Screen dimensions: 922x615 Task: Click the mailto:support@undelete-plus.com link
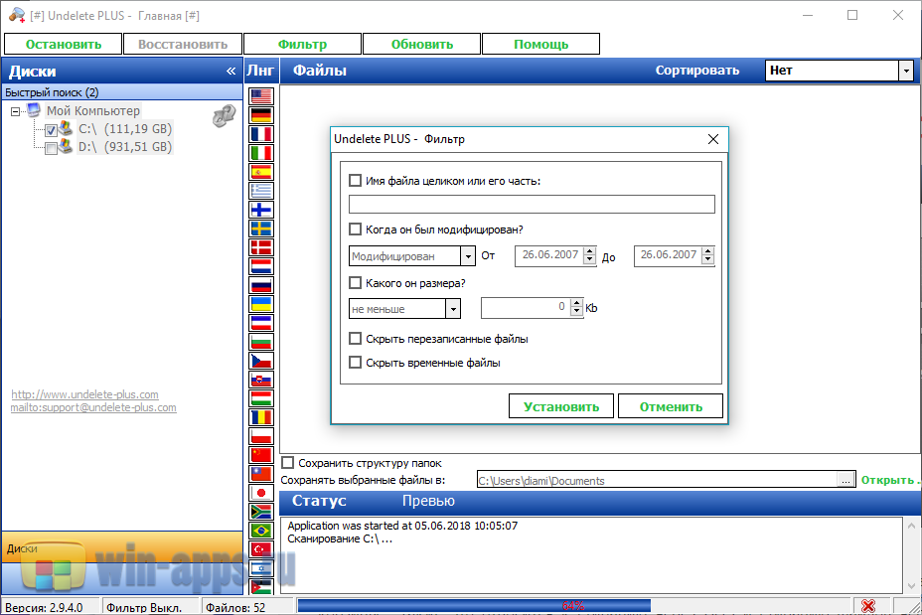pos(93,407)
